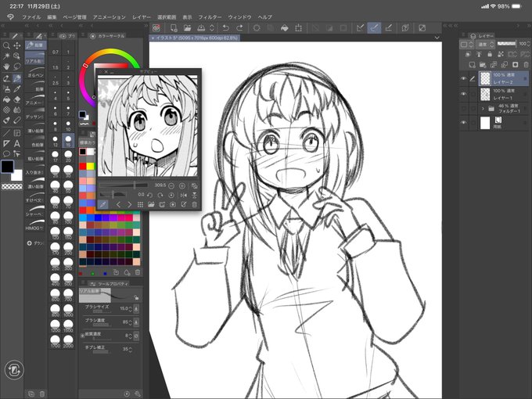The height and width of the screenshot is (399, 532).
Task: Select the Auto select magic wand tool
Action: pyautogui.click(x=6, y=56)
